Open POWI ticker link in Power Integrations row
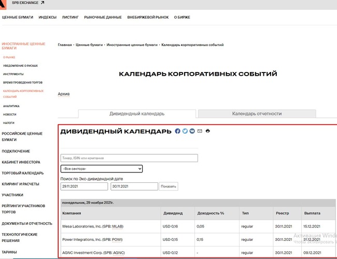Screen dimensions: 337x259 pyautogui.click(x=117, y=239)
